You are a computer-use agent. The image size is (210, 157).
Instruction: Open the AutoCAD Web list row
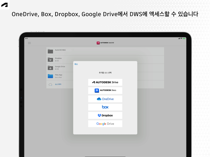(60, 50)
